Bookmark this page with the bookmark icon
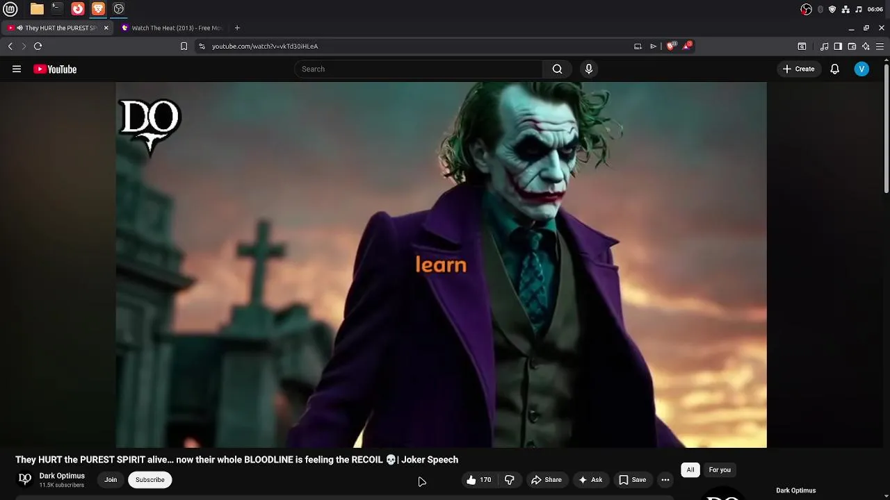The height and width of the screenshot is (500, 890). [184, 46]
